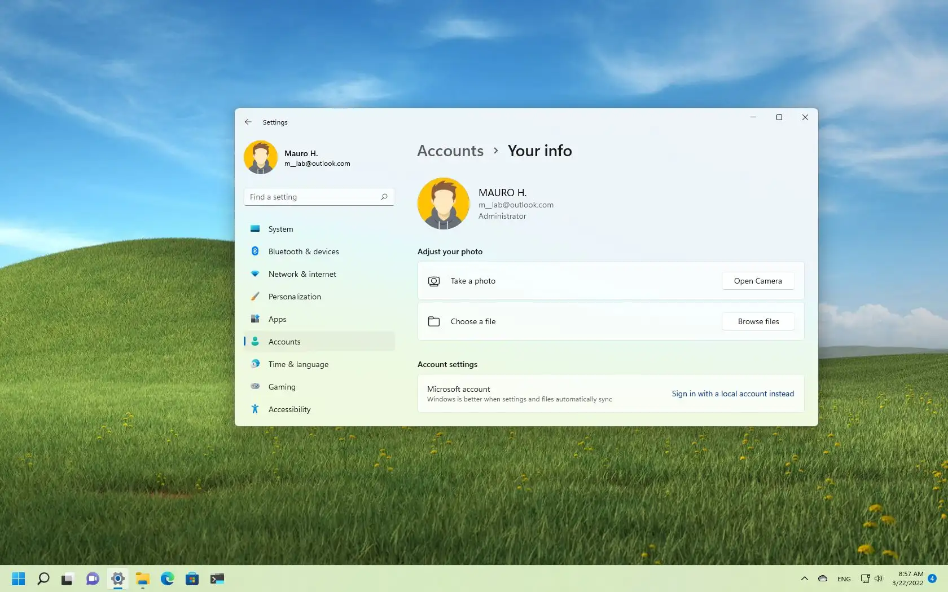
Task: Click the Personalization paintbrush icon
Action: [255, 297]
